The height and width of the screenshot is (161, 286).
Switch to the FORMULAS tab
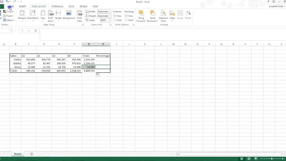pos(57,6)
